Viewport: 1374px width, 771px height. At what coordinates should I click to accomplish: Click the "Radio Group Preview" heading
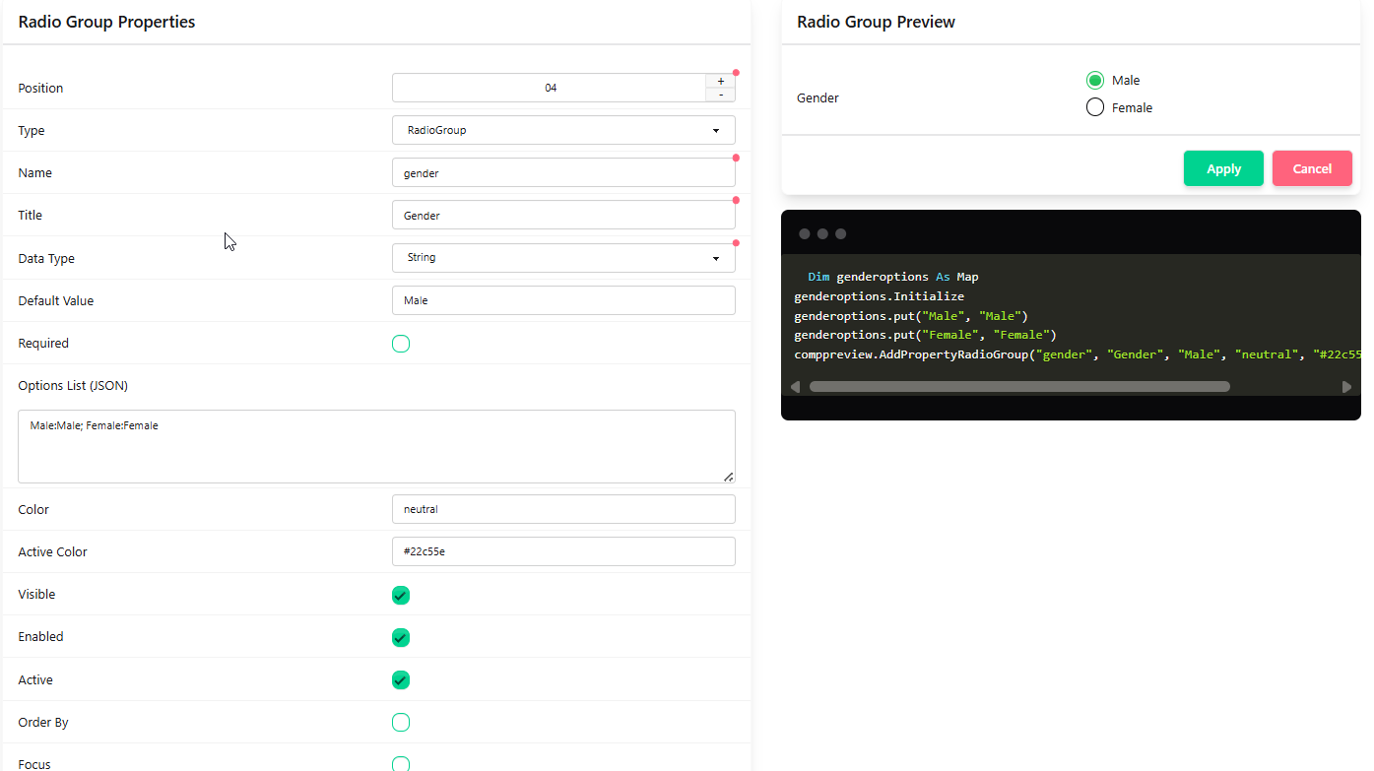(x=876, y=22)
